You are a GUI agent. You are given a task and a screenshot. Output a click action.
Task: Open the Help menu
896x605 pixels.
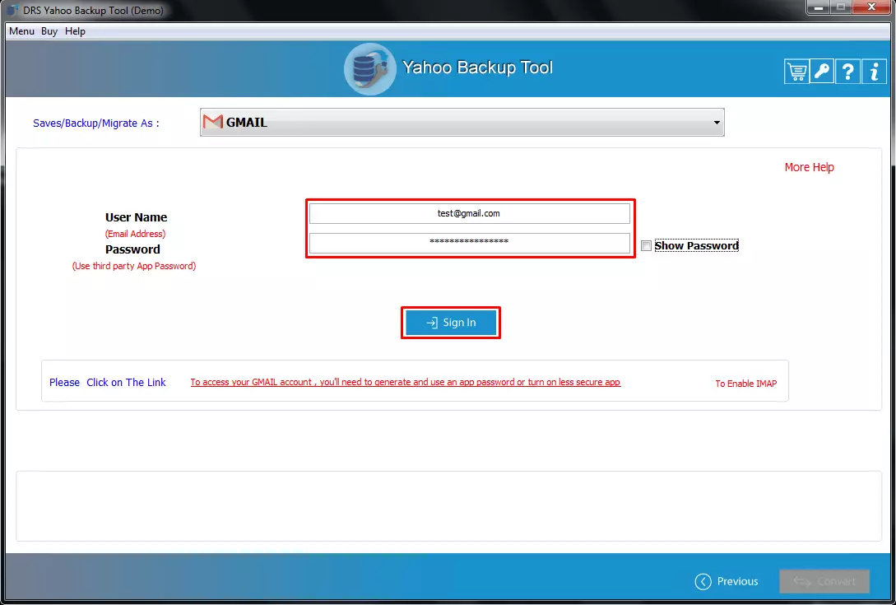pyautogui.click(x=75, y=31)
